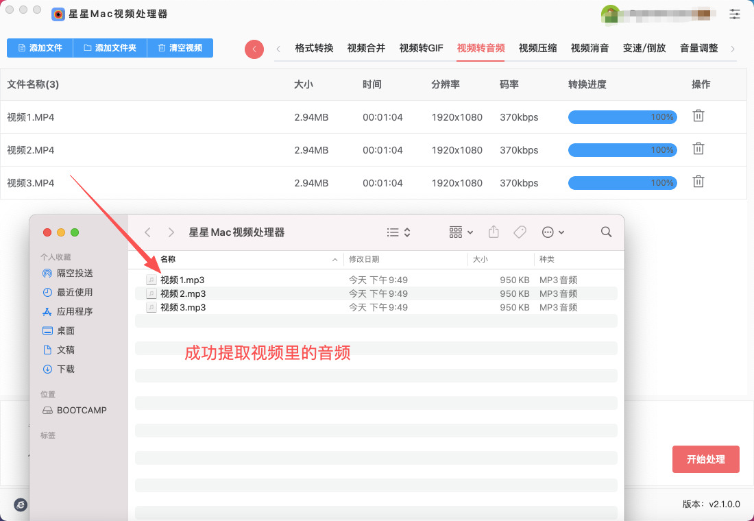This screenshot has width=754, height=521.
Task: Click the 开始处理 button
Action: coord(705,459)
